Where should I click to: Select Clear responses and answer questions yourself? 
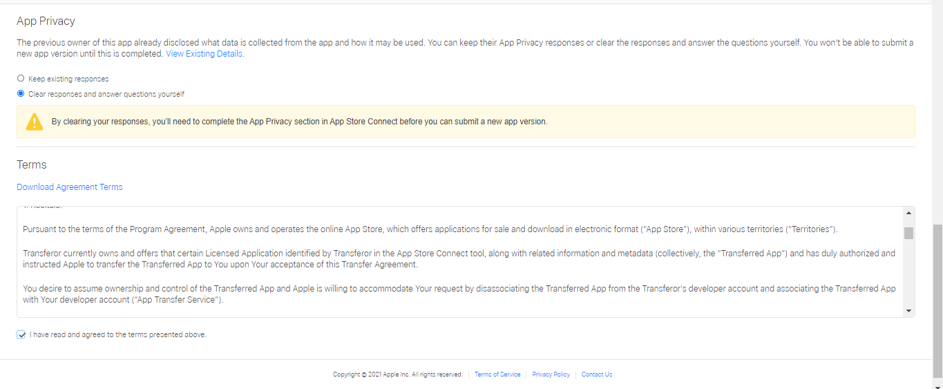coord(21,93)
